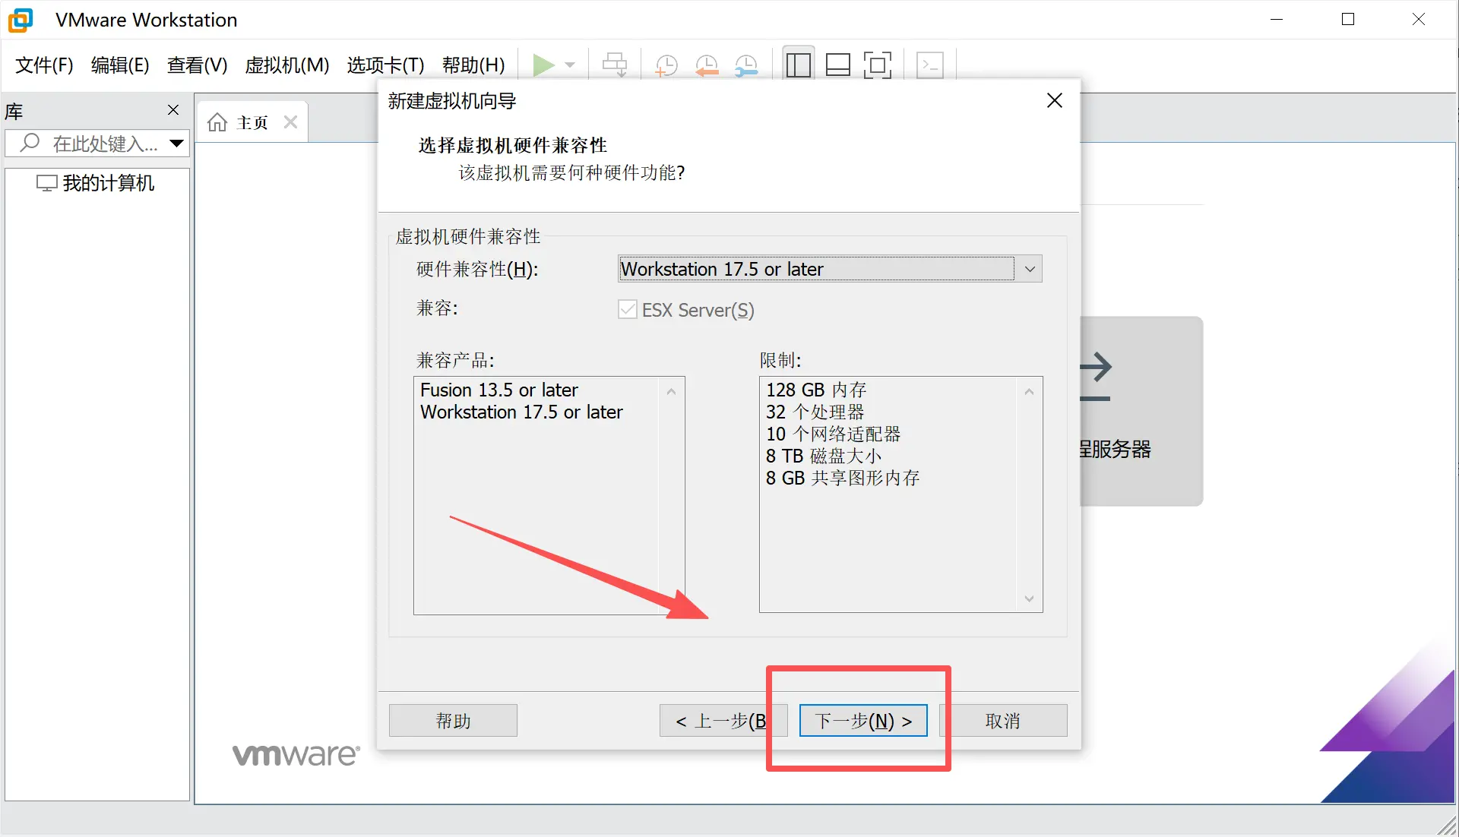This screenshot has height=837, width=1459.
Task: Click the Help button in the wizard
Action: click(453, 720)
